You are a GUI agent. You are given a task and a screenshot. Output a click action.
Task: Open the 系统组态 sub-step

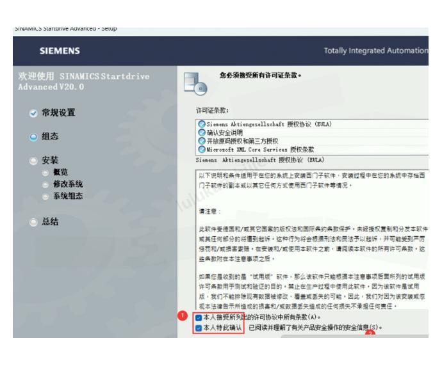pos(68,196)
